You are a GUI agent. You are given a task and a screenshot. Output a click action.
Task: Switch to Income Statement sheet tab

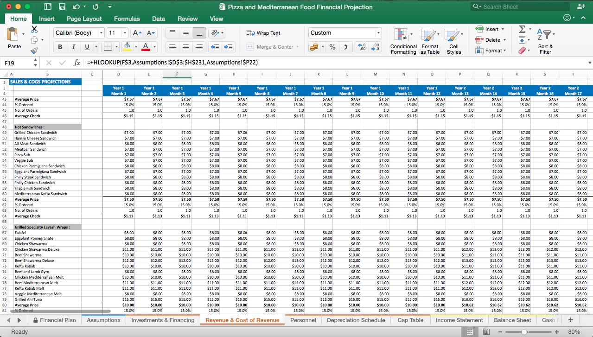point(459,320)
